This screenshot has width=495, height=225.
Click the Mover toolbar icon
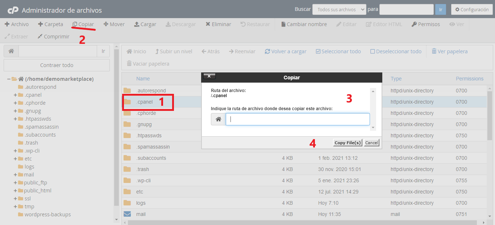tap(106, 24)
